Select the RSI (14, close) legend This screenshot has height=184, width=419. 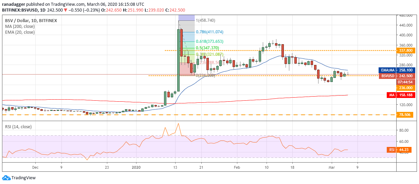[x=19, y=127]
